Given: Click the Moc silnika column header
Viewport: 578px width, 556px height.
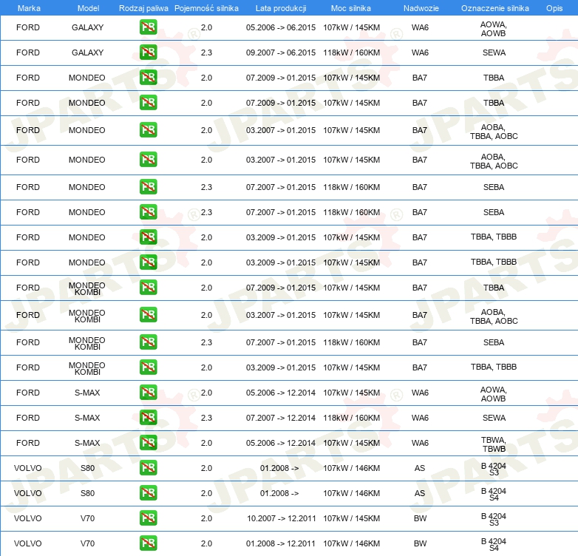Looking at the screenshot, I should click(x=351, y=8).
